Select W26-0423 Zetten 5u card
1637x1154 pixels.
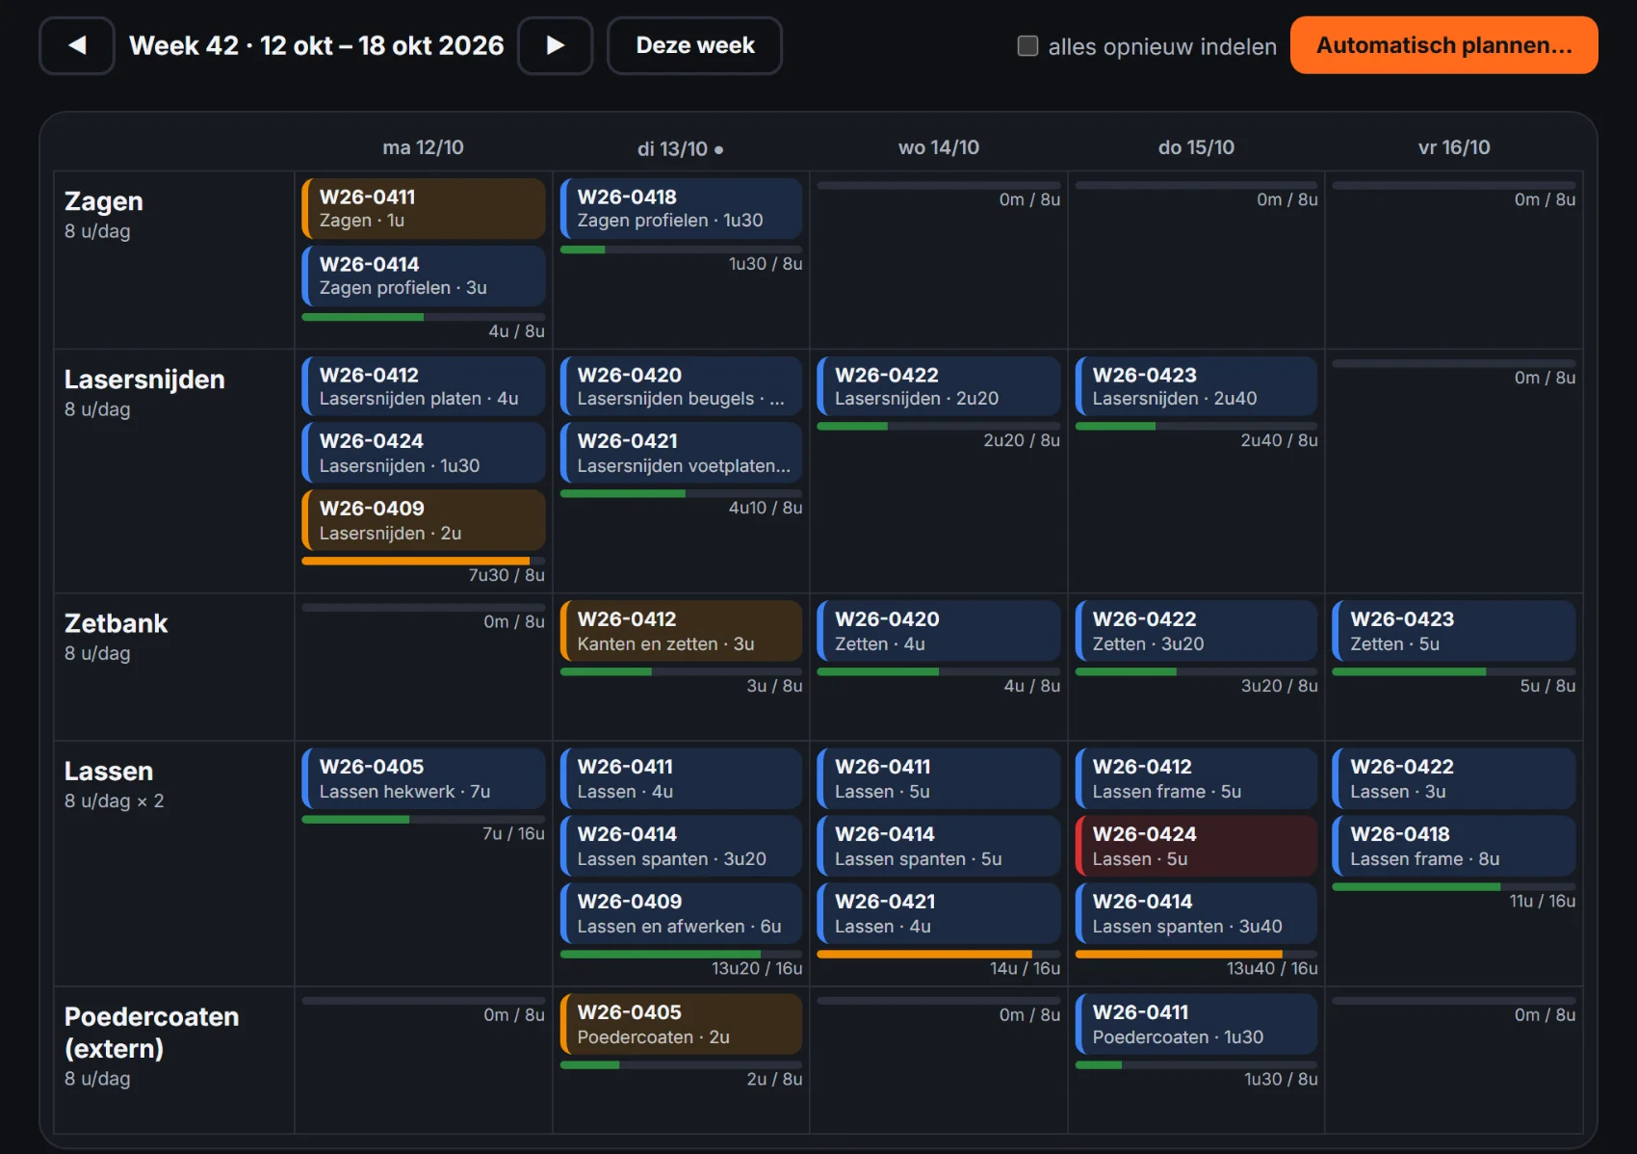pyautogui.click(x=1454, y=631)
